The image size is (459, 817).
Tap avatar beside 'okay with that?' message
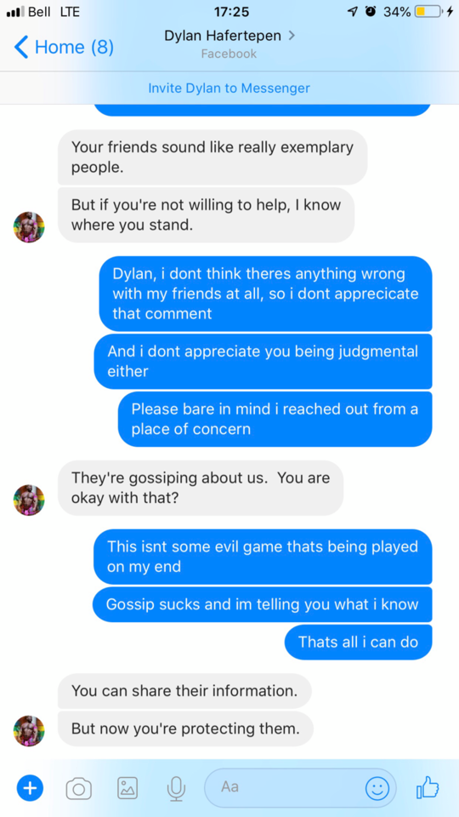(29, 500)
